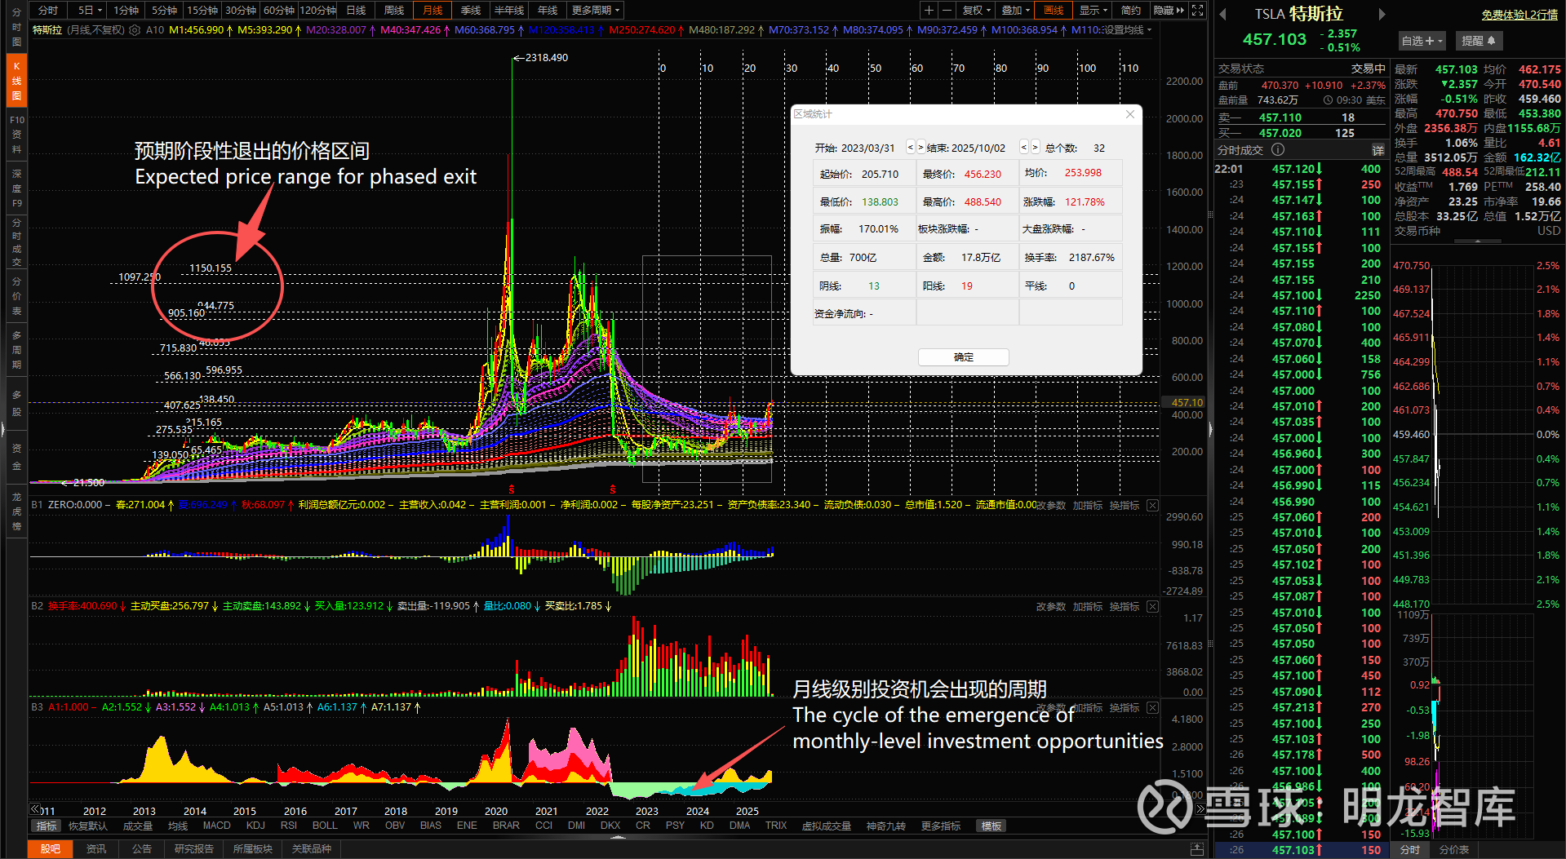This screenshot has height=859, width=1566.
Task: Open F10资料 in the sidebar
Action: pos(16,135)
